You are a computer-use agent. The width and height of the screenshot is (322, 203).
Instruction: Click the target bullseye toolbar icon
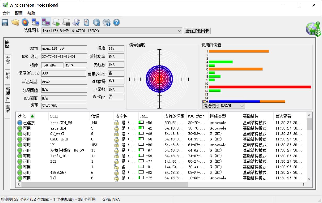pyautogui.click(x=25, y=22)
